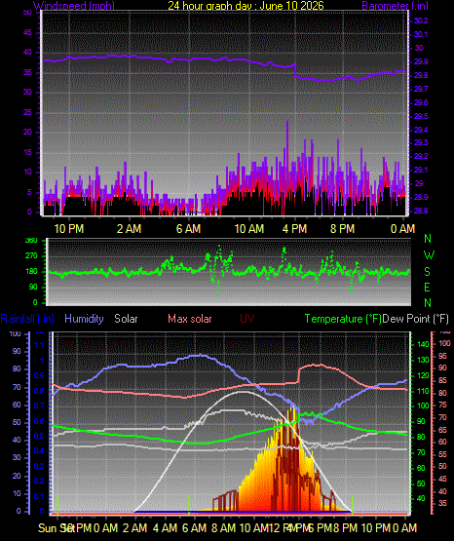The image size is (454, 541).
Task: Click "10 AM" on the windspeed graph time axis
Action: 248,229
